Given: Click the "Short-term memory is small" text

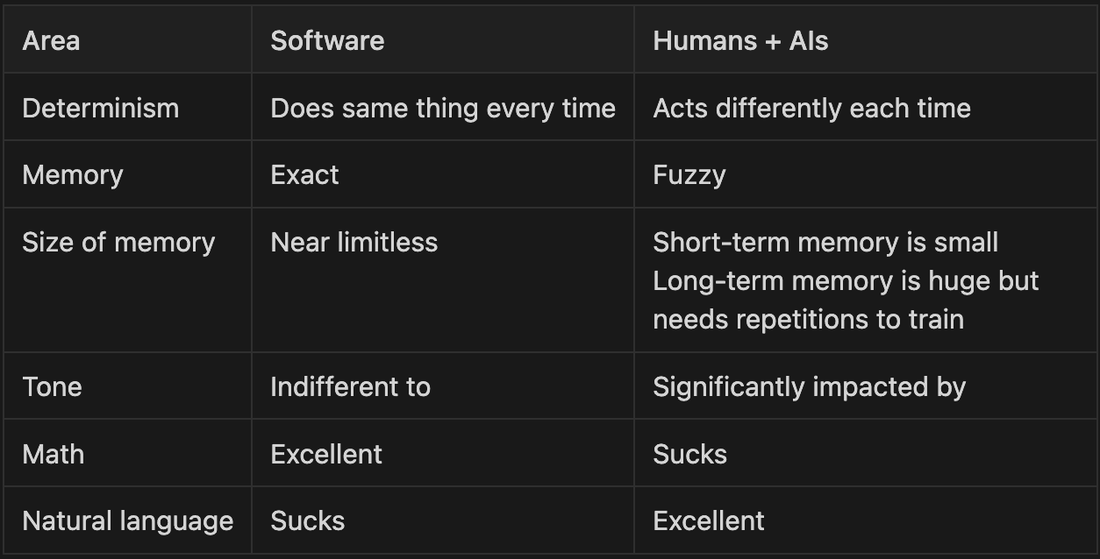Looking at the screenshot, I should 825,243.
